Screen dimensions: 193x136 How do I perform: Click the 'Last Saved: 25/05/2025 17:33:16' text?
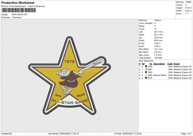[63, 133]
